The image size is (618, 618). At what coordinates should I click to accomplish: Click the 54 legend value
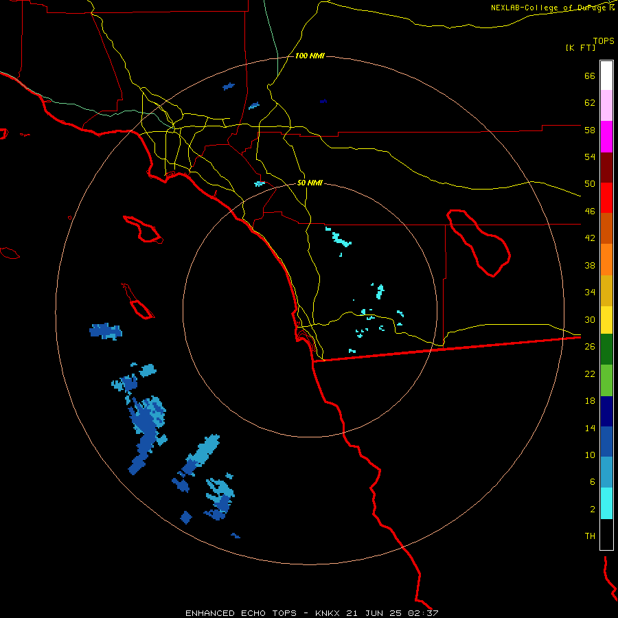(590, 157)
